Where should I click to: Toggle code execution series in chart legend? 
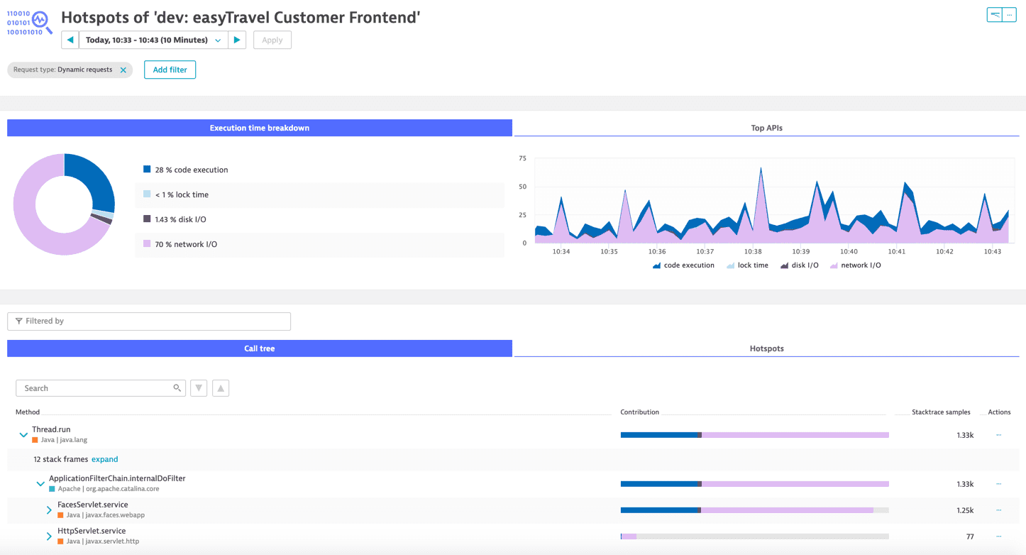[683, 265]
